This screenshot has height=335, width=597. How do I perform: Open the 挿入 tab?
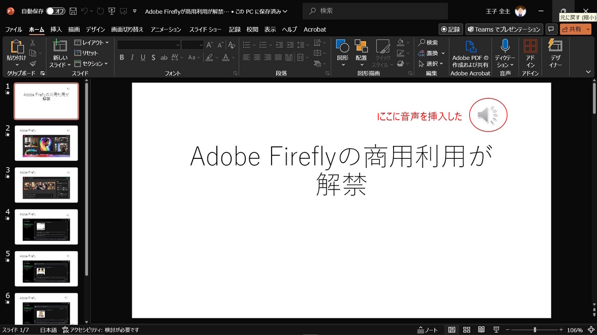(56, 29)
